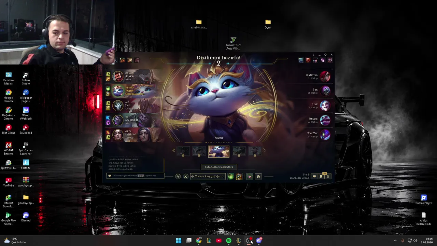
Task: Select the Soundpad desktop shortcut
Action: (x=26, y=129)
